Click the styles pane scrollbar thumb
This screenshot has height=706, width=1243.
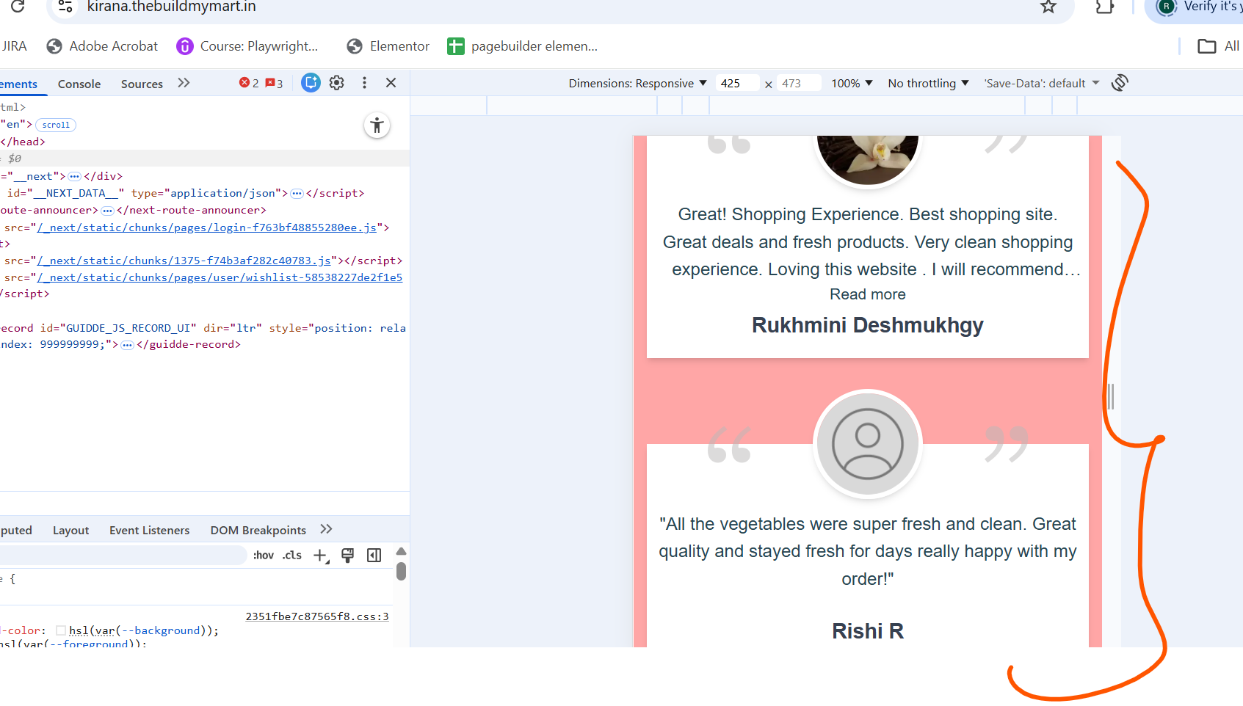(401, 571)
